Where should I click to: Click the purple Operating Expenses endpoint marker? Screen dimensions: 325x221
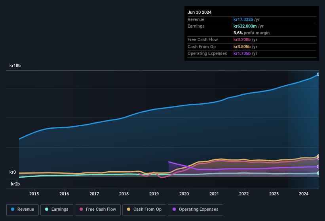point(318,167)
